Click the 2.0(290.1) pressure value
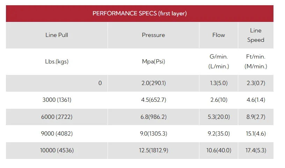 pos(153,83)
